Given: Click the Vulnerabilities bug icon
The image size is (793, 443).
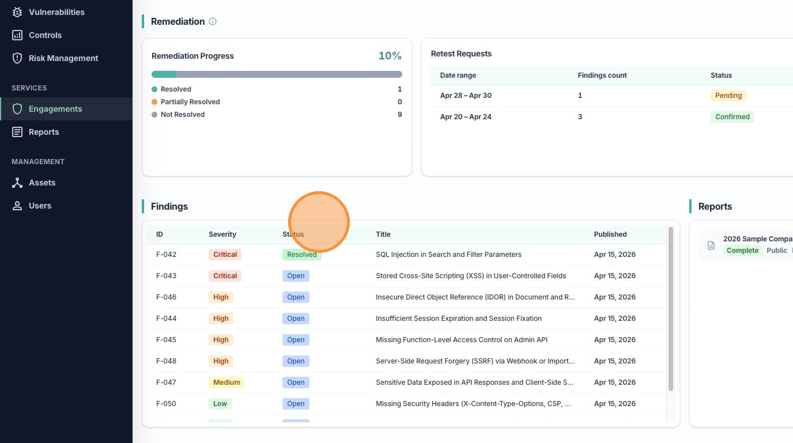Looking at the screenshot, I should coord(17,12).
